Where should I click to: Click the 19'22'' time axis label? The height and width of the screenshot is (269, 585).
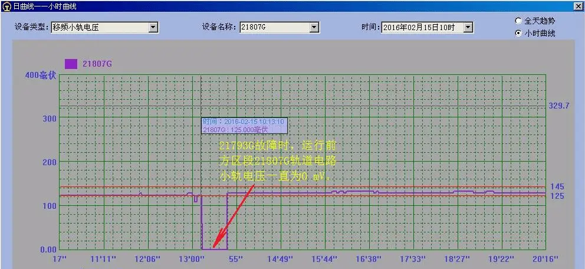pyautogui.click(x=501, y=259)
